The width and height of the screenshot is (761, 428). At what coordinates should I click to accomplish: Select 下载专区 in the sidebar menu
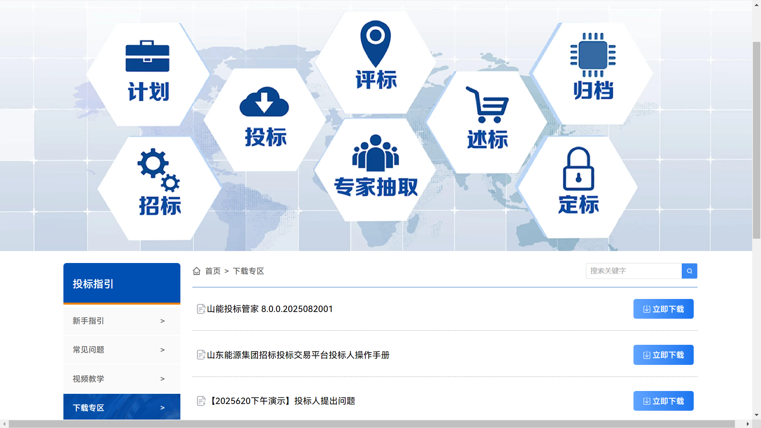88,408
